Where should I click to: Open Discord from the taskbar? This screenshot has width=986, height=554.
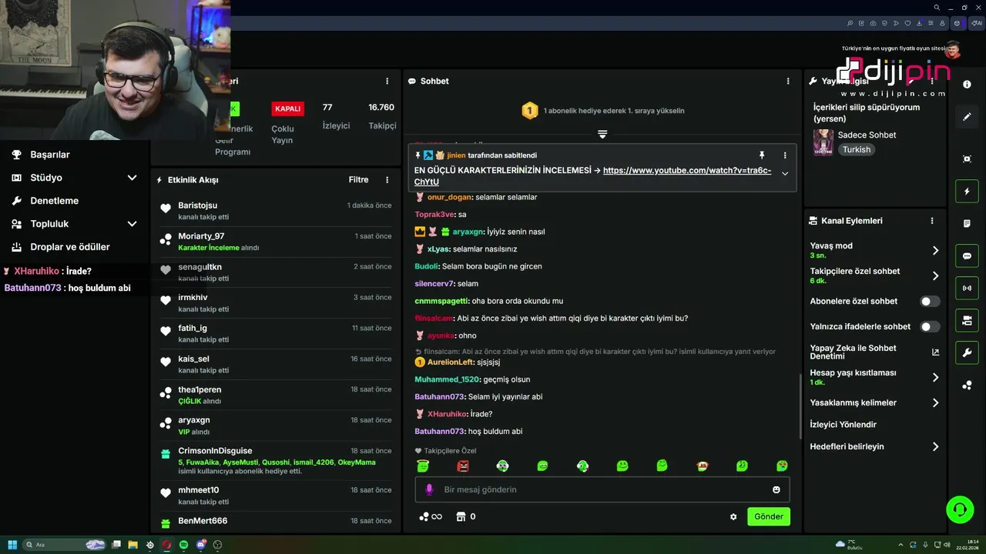[200, 545]
